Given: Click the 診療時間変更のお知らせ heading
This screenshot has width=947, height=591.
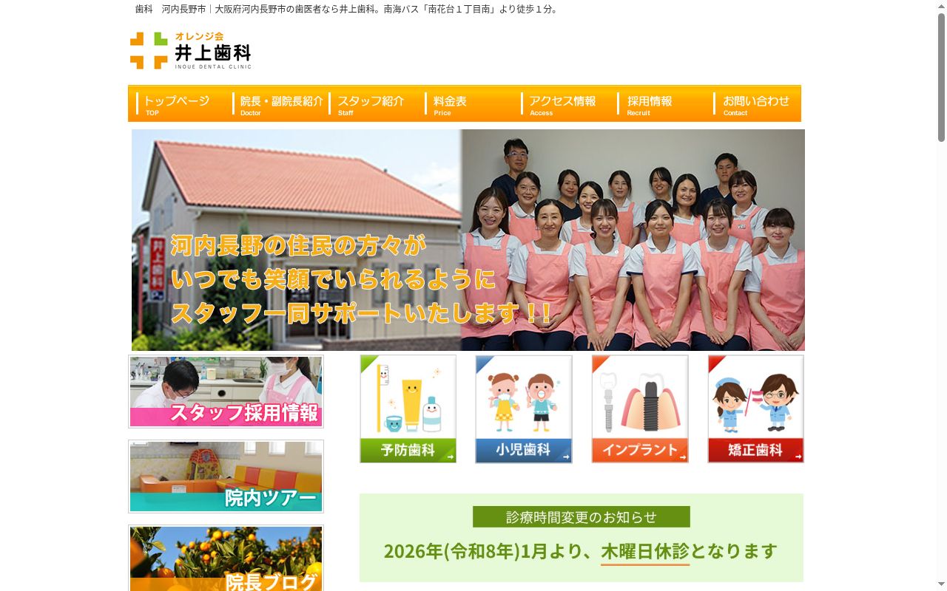Looking at the screenshot, I should click(x=582, y=516).
